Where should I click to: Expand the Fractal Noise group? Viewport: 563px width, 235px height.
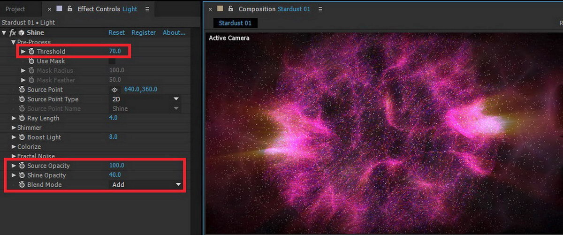tap(14, 156)
